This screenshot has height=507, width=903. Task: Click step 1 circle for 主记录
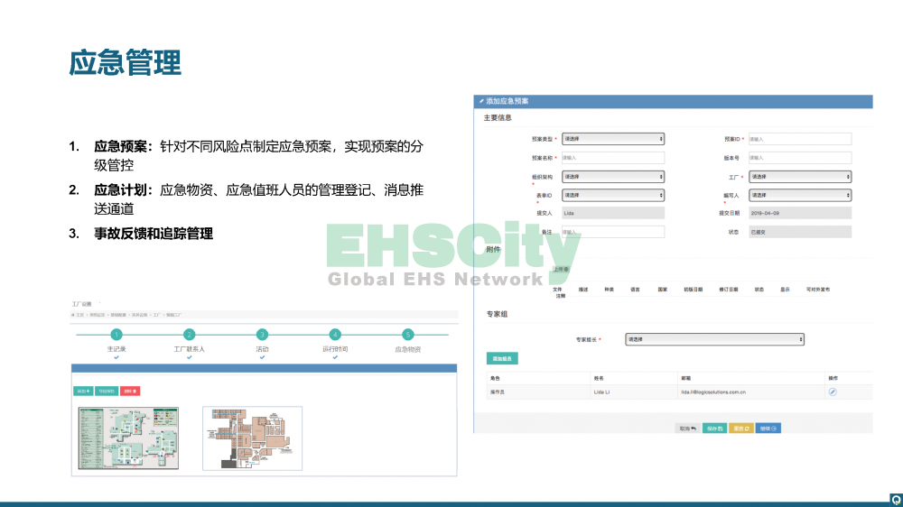[x=116, y=334]
